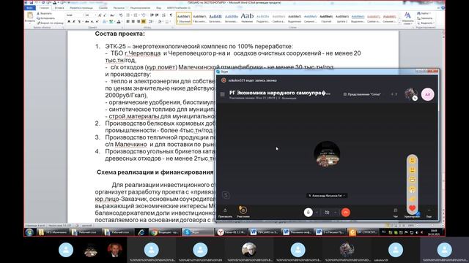Click the Найти button in Word
The image size is (469, 263).
tap(423, 13)
